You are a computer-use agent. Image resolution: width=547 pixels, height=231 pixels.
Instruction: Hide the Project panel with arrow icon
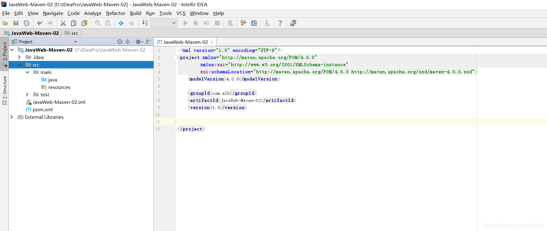pyautogui.click(x=149, y=42)
